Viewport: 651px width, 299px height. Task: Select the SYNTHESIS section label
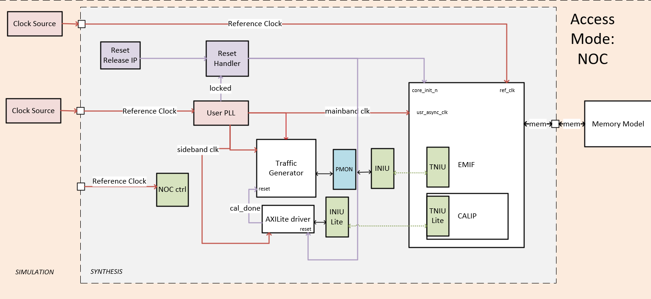106,271
